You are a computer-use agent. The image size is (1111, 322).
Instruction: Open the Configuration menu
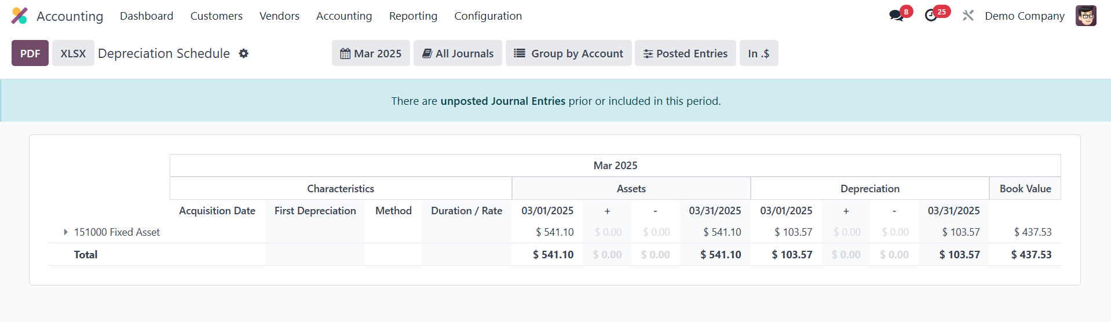tap(488, 16)
